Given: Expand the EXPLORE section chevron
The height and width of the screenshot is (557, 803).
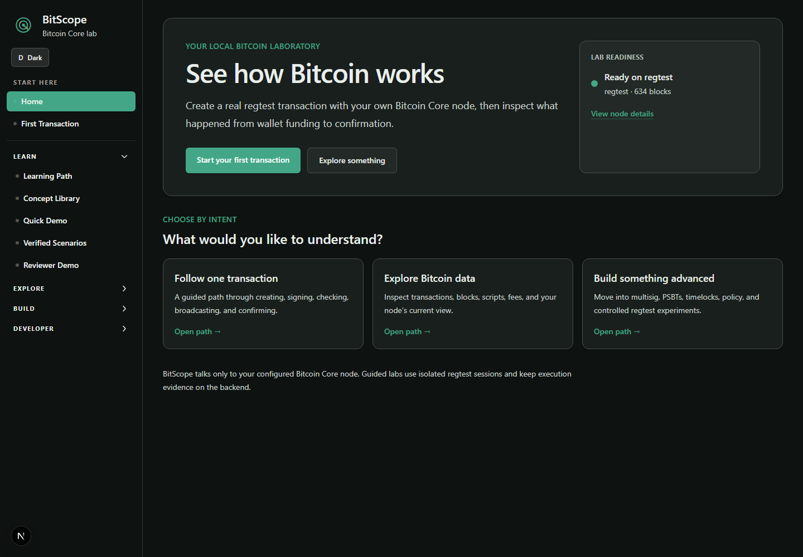Looking at the screenshot, I should click(124, 289).
